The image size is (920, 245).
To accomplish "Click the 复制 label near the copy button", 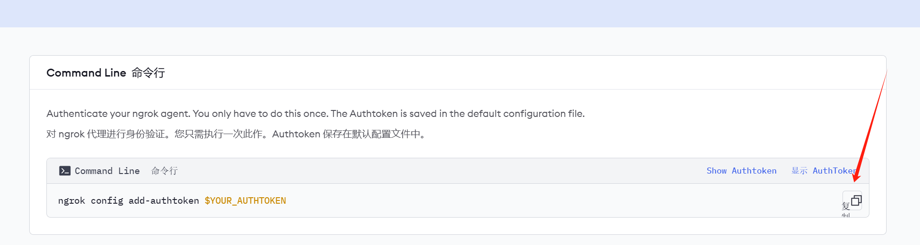I will (846, 210).
